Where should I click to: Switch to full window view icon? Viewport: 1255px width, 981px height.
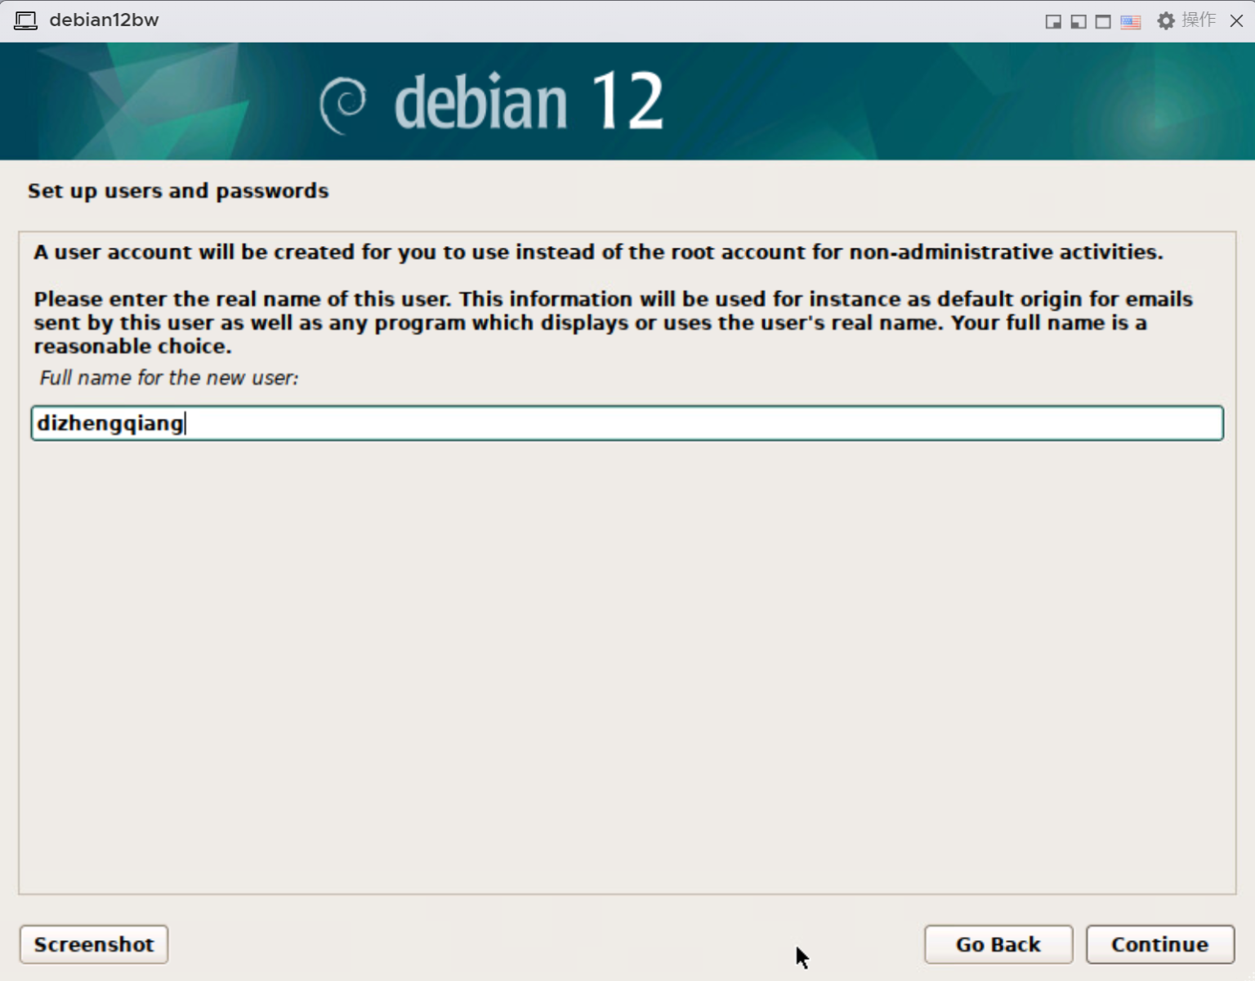pos(1103,21)
